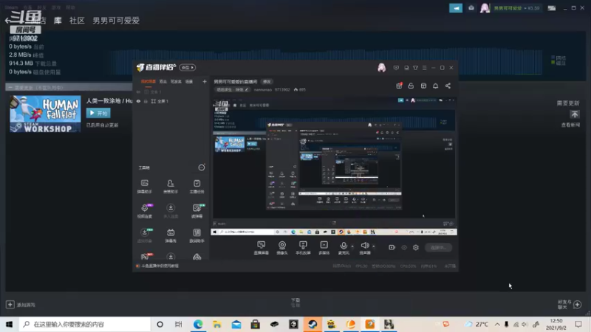Open 好友与聊天 in Steam
Image resolution: width=591 pixels, height=332 pixels.
coord(570,305)
